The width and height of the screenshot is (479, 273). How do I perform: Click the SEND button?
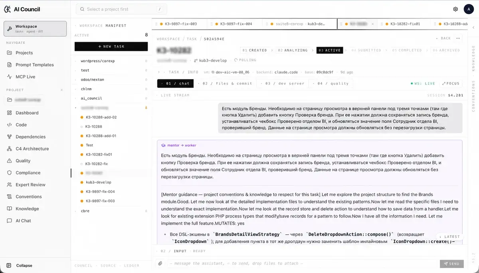pyautogui.click(x=452, y=263)
